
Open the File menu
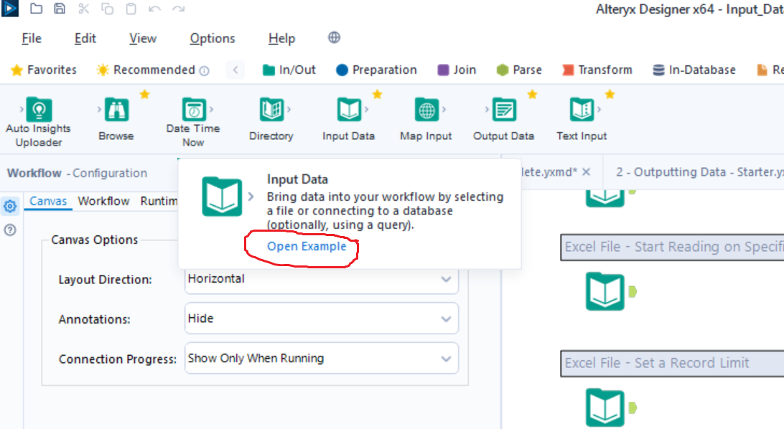[x=31, y=39]
